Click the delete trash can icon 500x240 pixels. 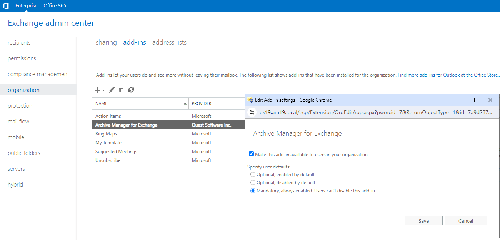click(x=121, y=90)
